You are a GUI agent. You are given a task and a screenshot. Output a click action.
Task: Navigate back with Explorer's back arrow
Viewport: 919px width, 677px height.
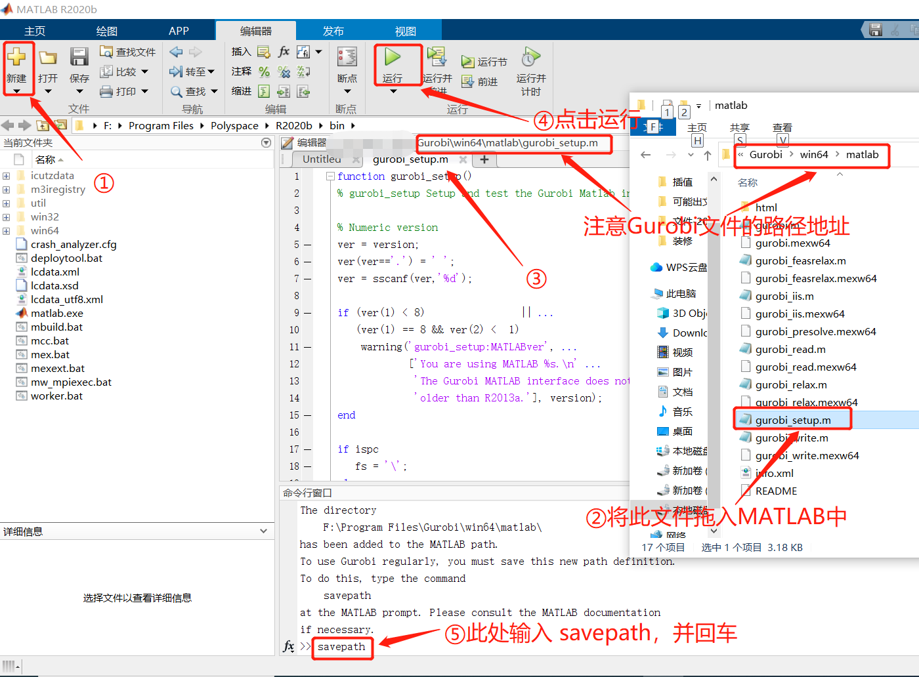click(645, 154)
